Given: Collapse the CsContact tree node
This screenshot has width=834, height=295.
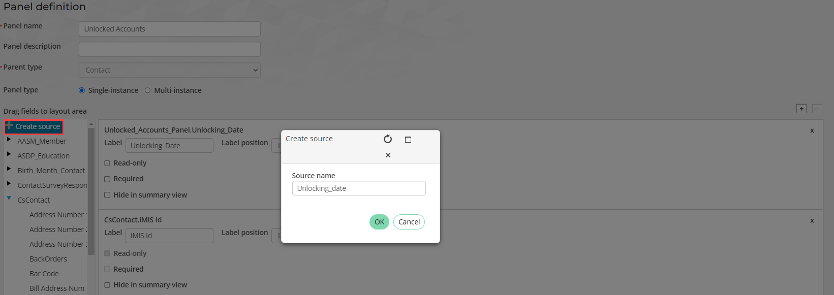Looking at the screenshot, I should point(9,198).
